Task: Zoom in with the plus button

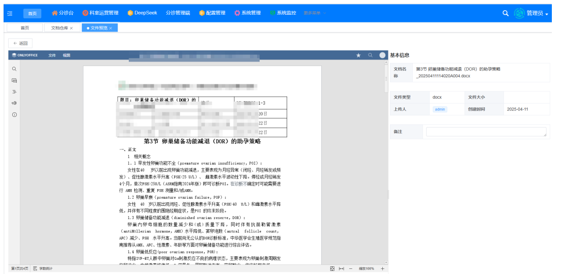Action: 382,268
